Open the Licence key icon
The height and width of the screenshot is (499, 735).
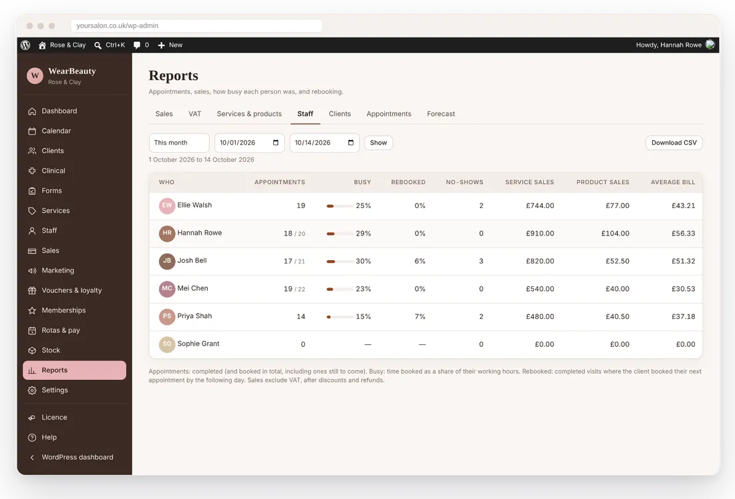click(x=32, y=418)
